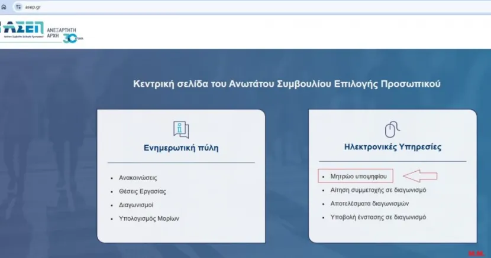Open Ανακοινώσεις link
Screen dimensions: 491x258
pos(138,178)
